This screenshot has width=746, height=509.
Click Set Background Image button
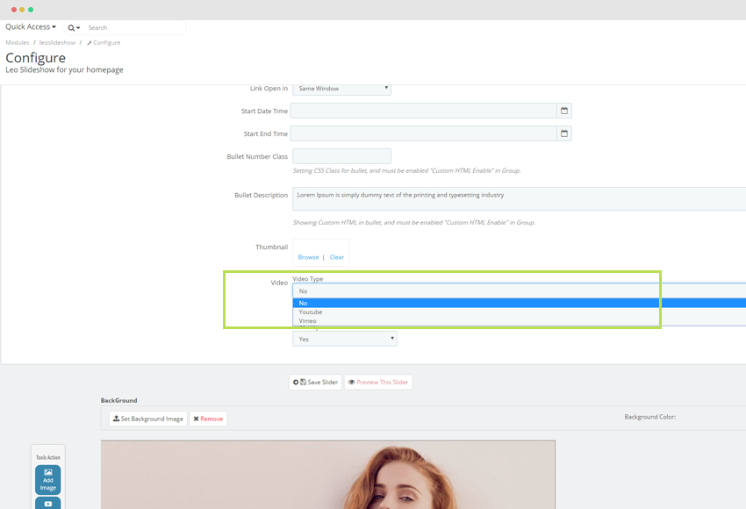[x=148, y=419]
